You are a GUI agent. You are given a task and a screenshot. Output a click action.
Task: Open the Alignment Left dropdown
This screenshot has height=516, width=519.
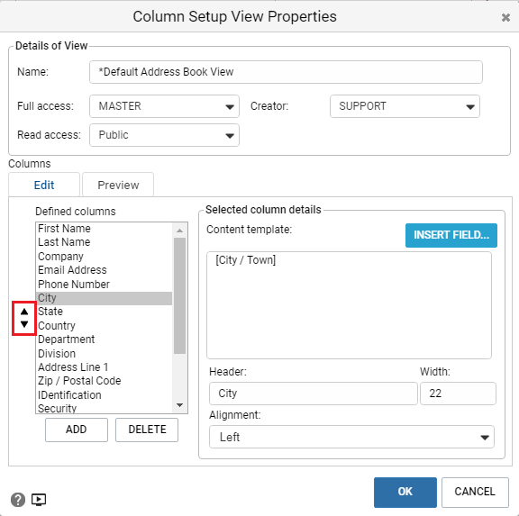point(351,437)
